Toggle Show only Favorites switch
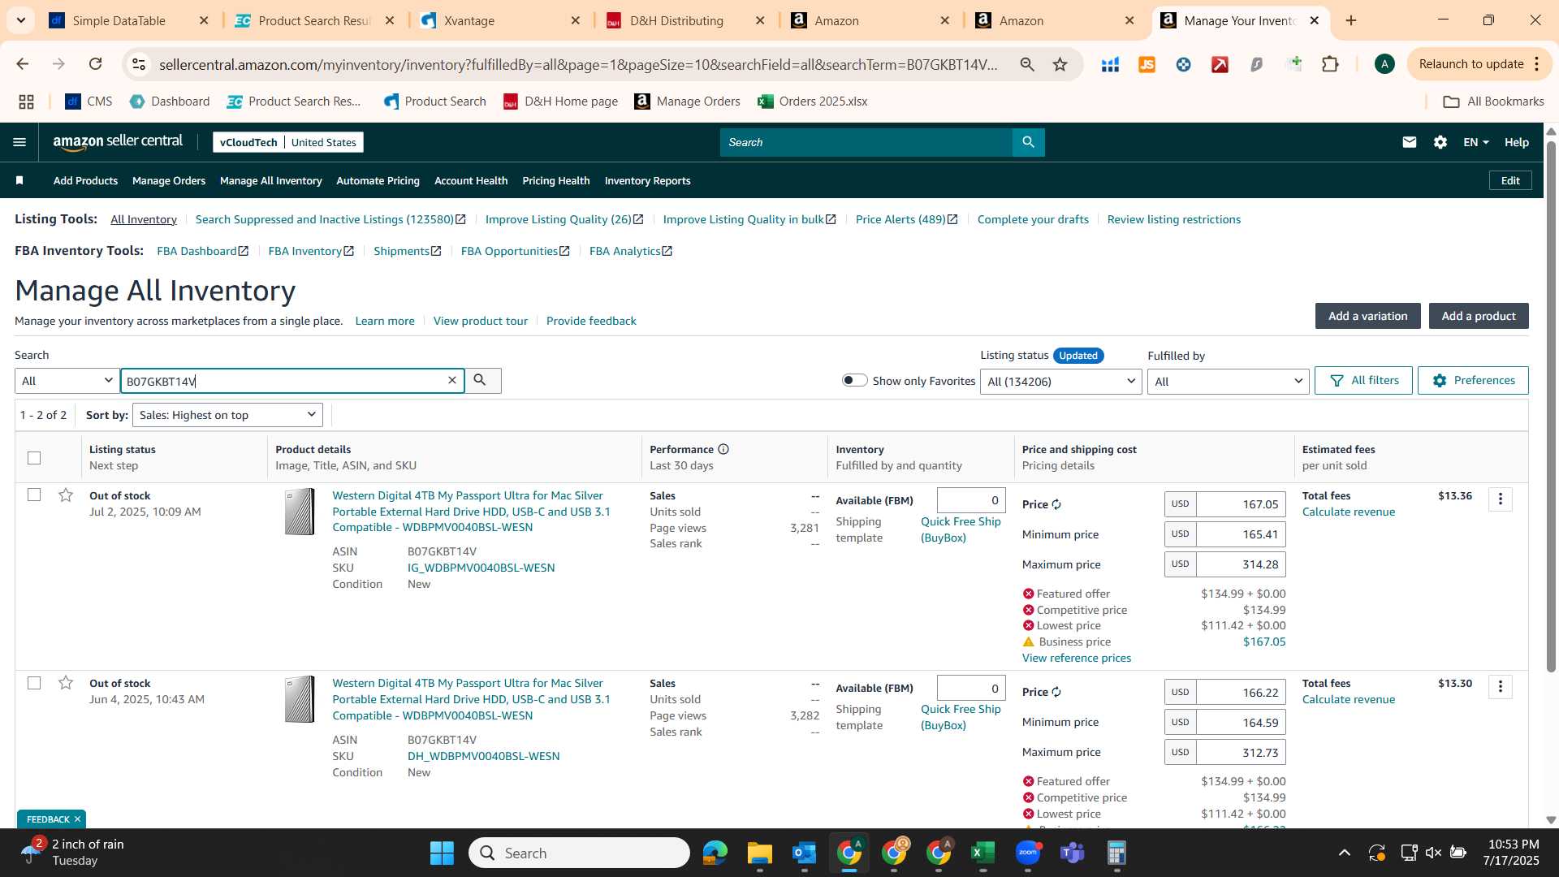The image size is (1559, 877). point(854,380)
